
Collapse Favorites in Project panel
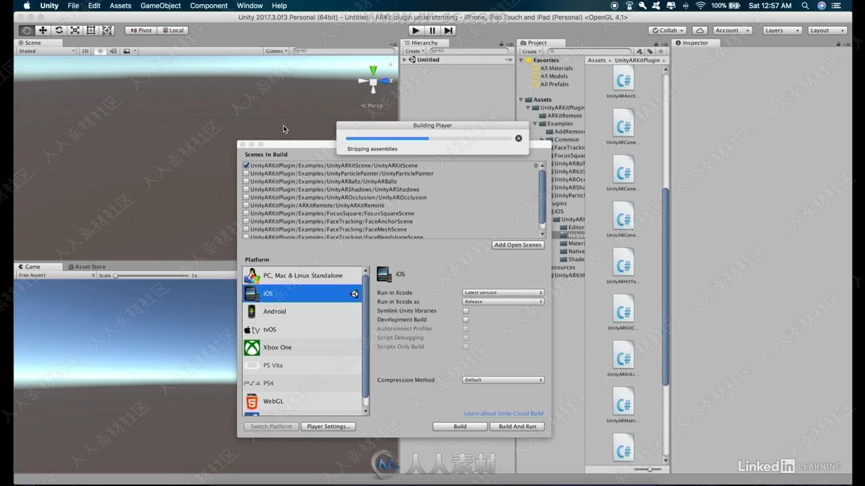(522, 60)
